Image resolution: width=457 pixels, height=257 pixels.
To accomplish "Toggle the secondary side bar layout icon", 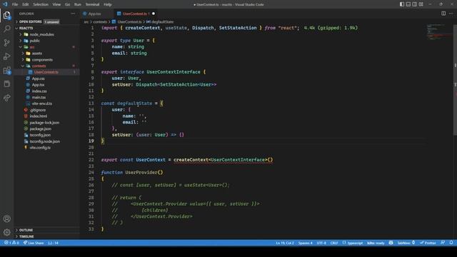I will click(415, 4).
